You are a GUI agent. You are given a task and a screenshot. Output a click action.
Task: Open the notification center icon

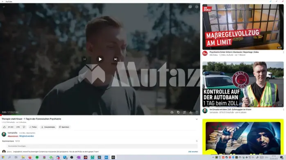coord(282,158)
